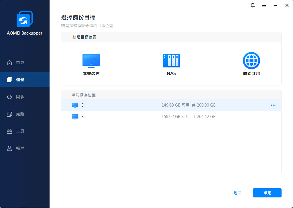Select 備份 backup in sidebar
Image resolution: width=293 pixels, height=208 pixels.
click(25, 80)
